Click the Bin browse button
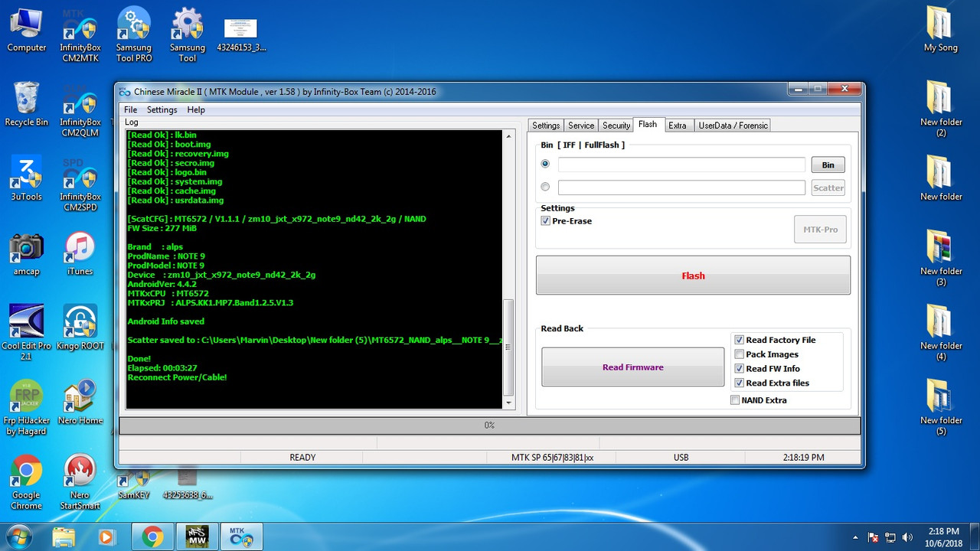The image size is (980, 551). (828, 165)
